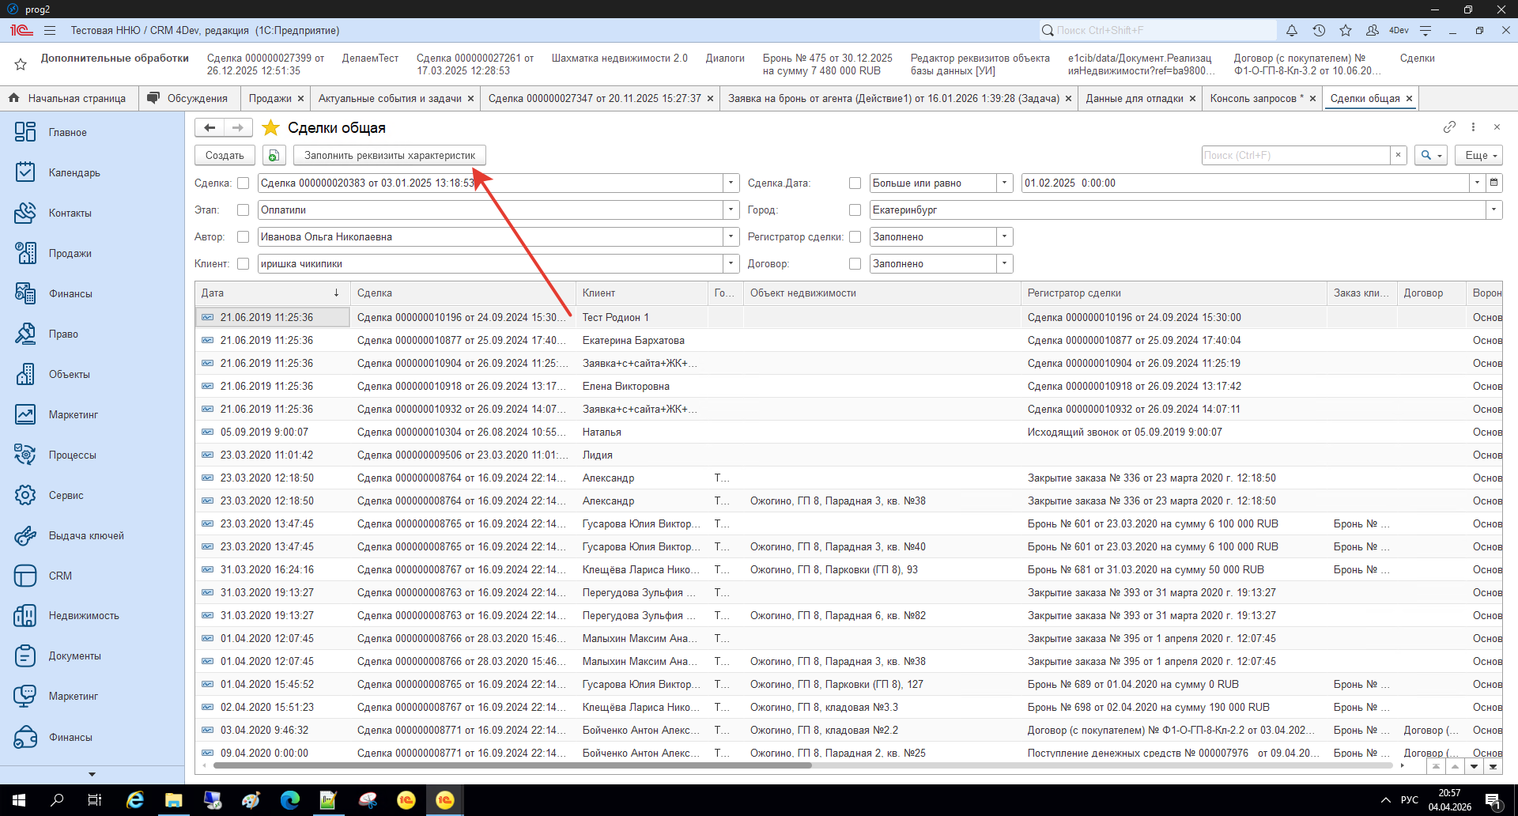Open the Больше или равно comparison dropdown
This screenshot has width=1518, height=816.
tap(1004, 183)
